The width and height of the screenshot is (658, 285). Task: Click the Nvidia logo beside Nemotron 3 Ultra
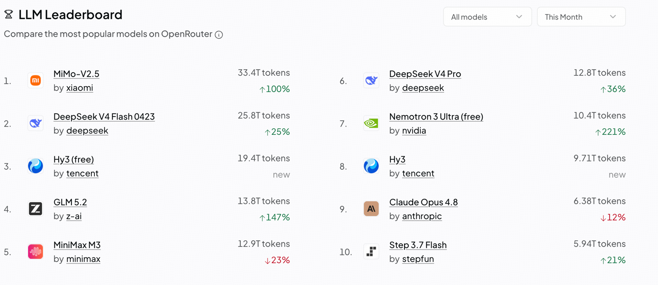pyautogui.click(x=371, y=123)
